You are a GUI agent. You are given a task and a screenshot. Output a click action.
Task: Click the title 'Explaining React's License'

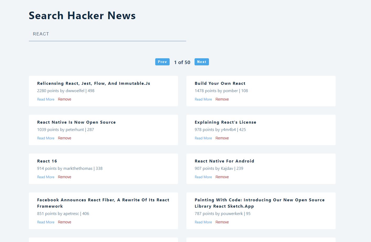(225, 122)
